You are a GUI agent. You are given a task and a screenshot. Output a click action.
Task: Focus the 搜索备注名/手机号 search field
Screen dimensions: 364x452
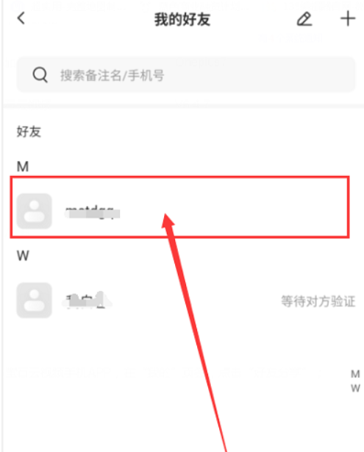(x=186, y=74)
